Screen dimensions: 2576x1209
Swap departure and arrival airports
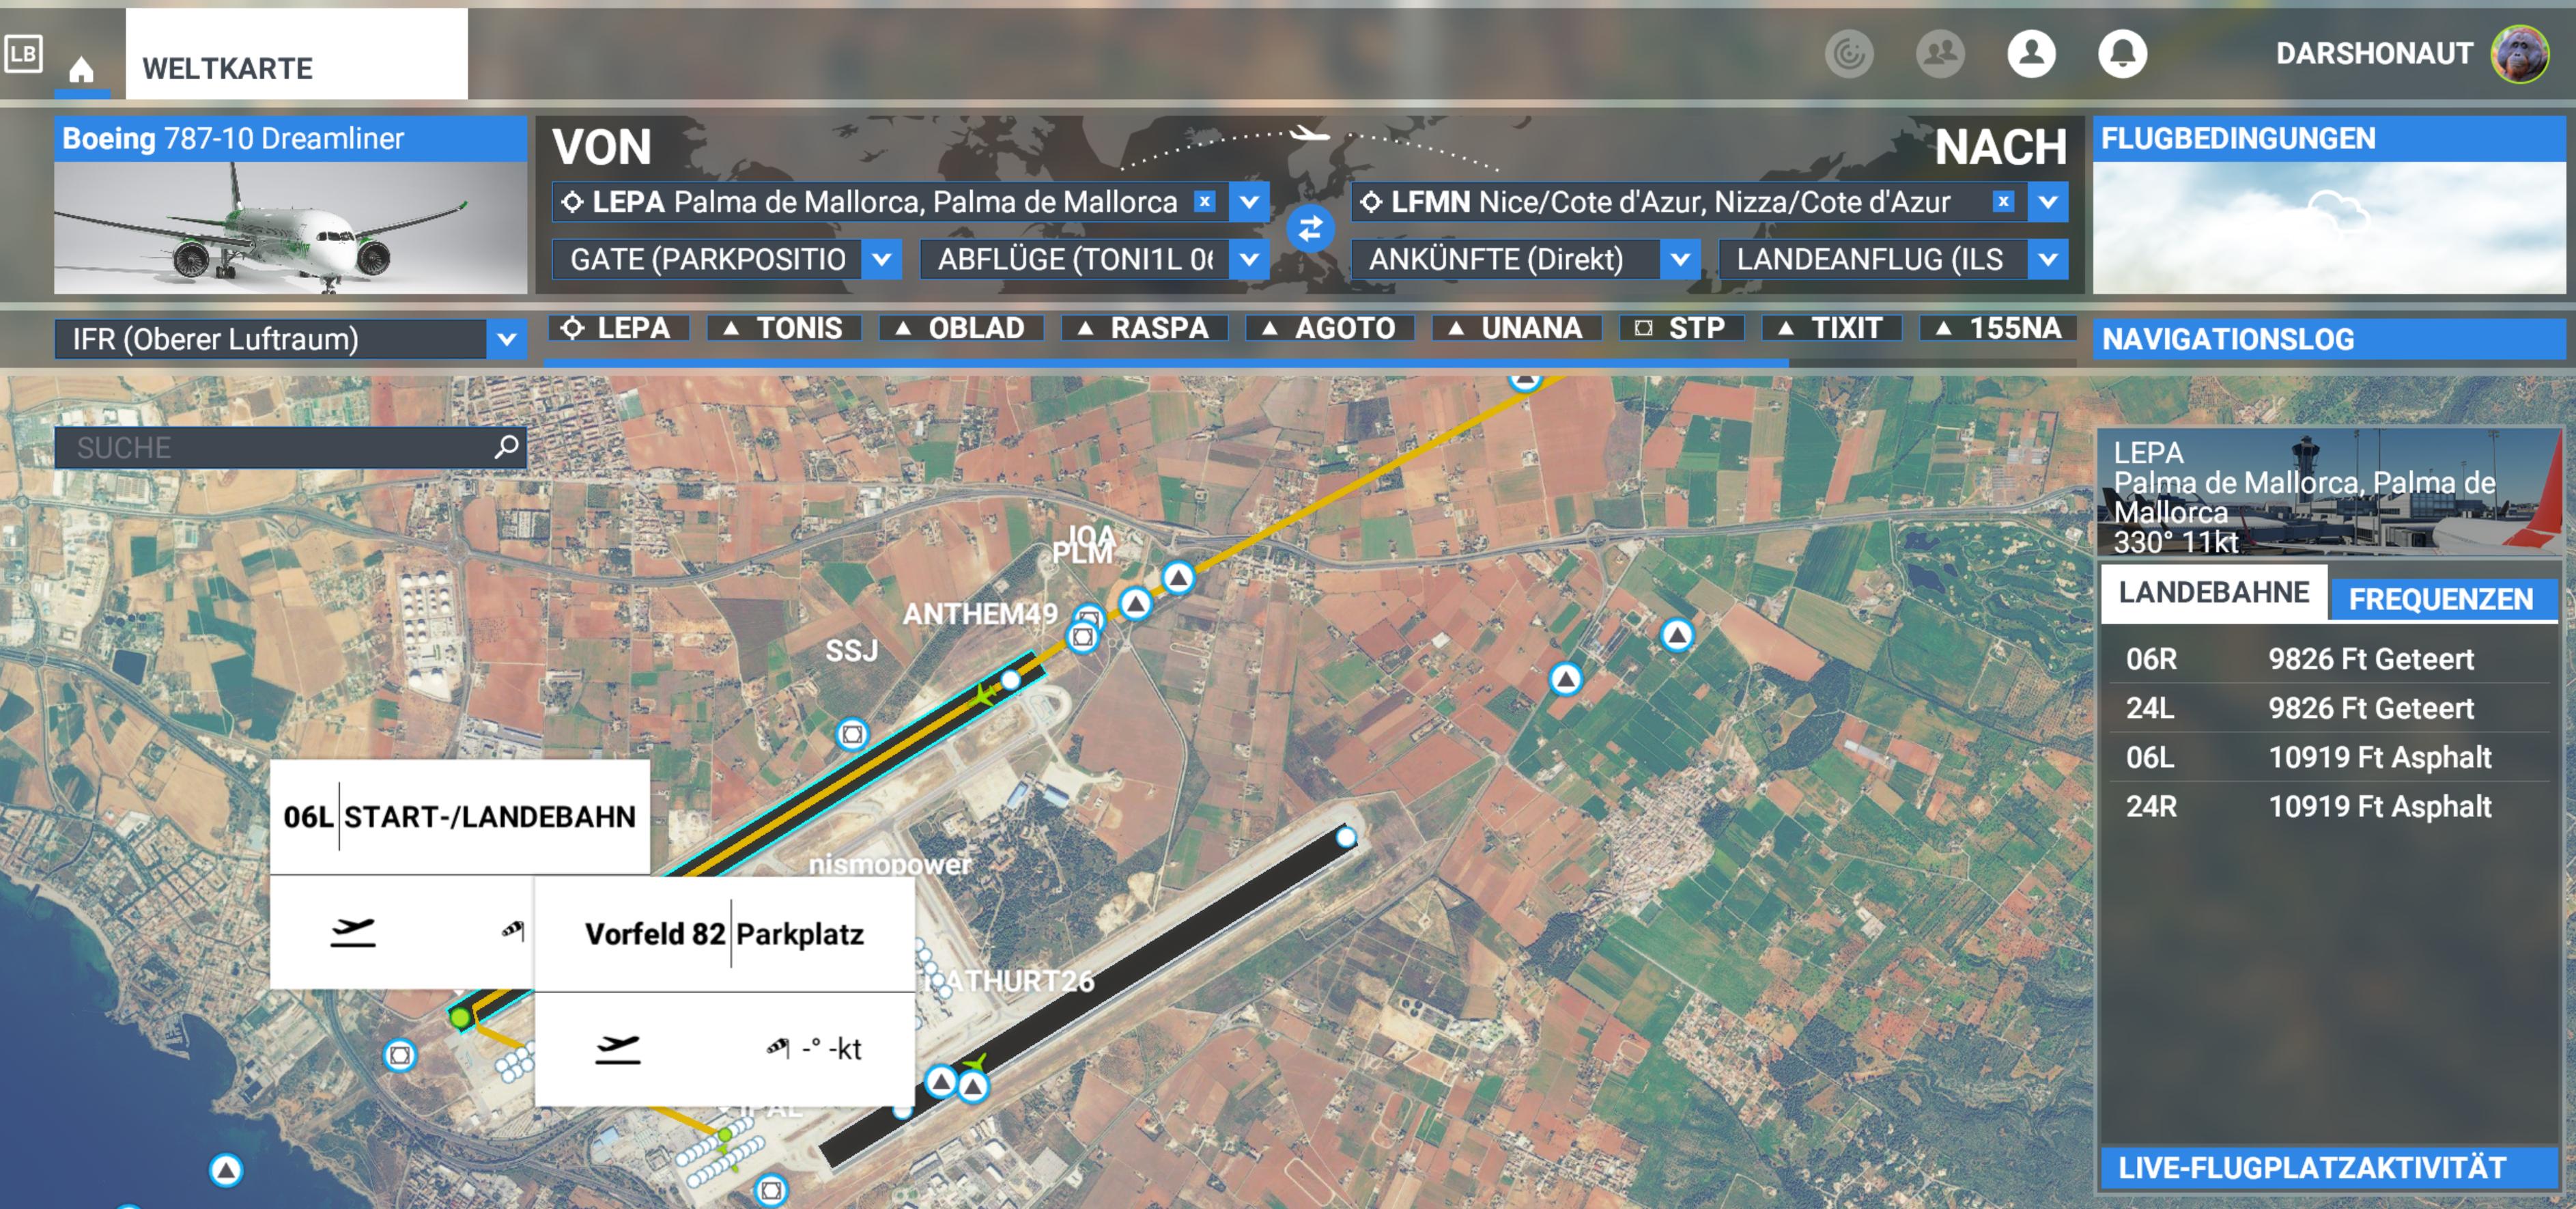point(1310,230)
